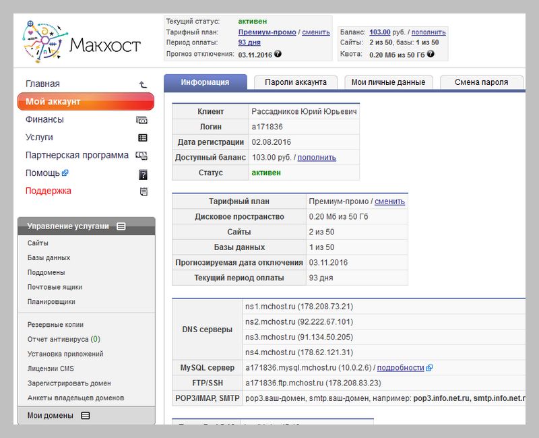Viewport: 539px width, 438px height.
Task: Click the green активен status in account table
Action: (266, 173)
